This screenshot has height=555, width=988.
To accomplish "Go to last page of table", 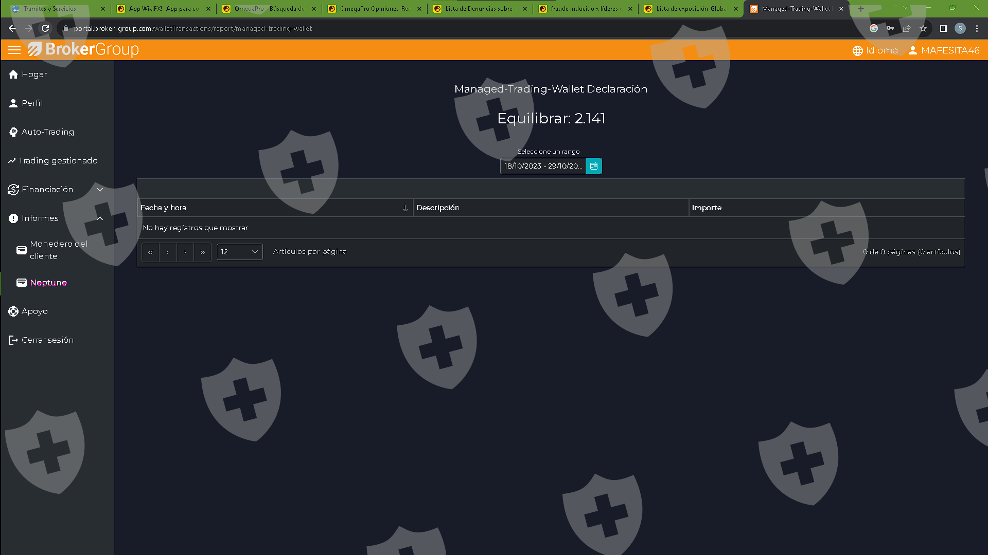I will point(202,252).
